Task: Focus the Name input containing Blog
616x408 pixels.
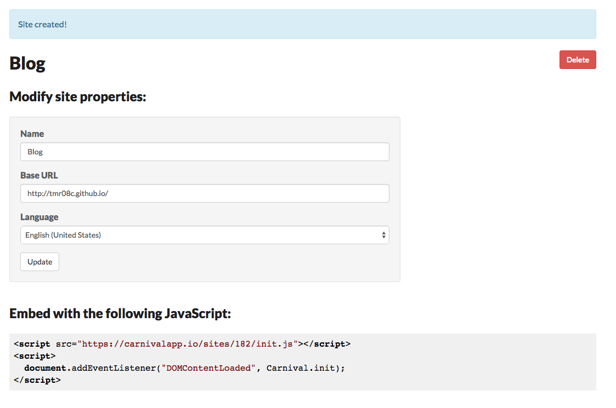Action: pos(205,152)
